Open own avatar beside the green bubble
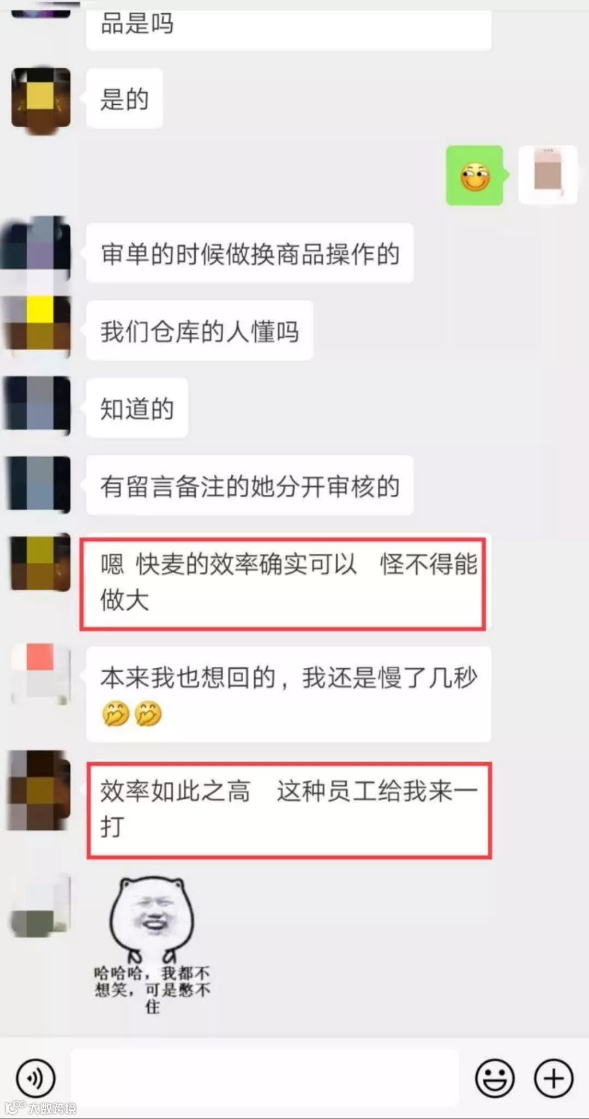The width and height of the screenshot is (589, 1119). 548,175
